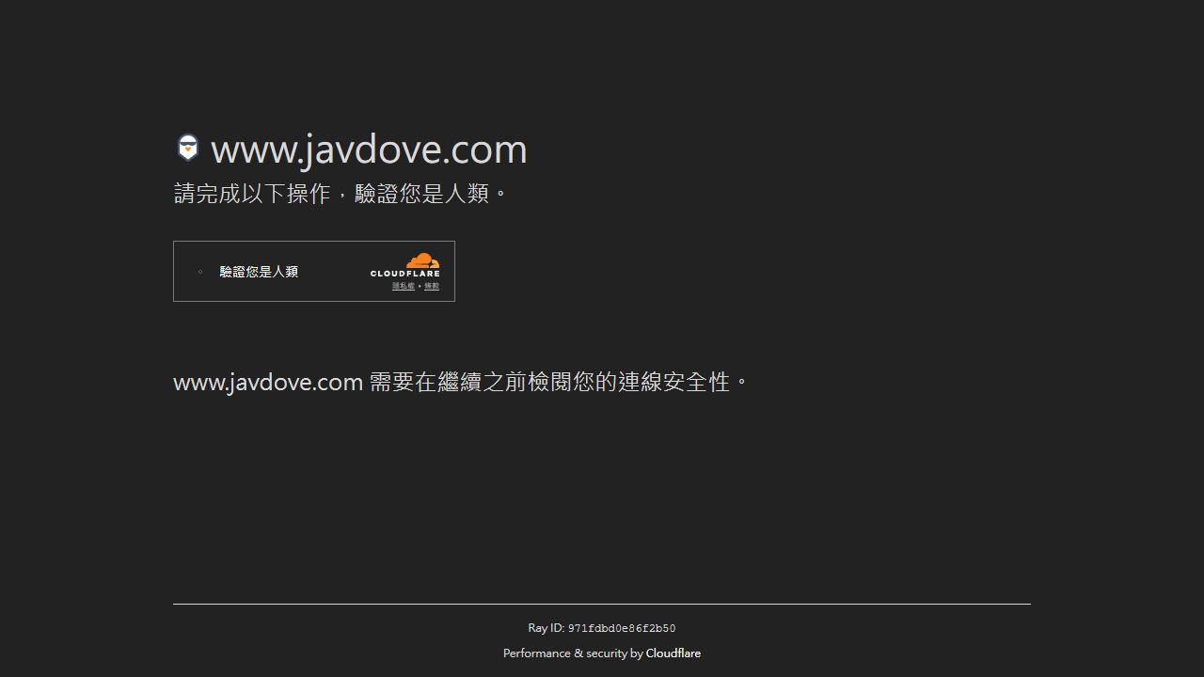
Task: Click the www.javdove.com page heading
Action: coord(369,149)
